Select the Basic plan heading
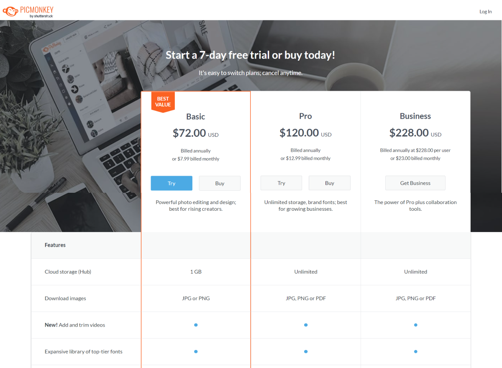This screenshot has width=502, height=368. coord(195,117)
